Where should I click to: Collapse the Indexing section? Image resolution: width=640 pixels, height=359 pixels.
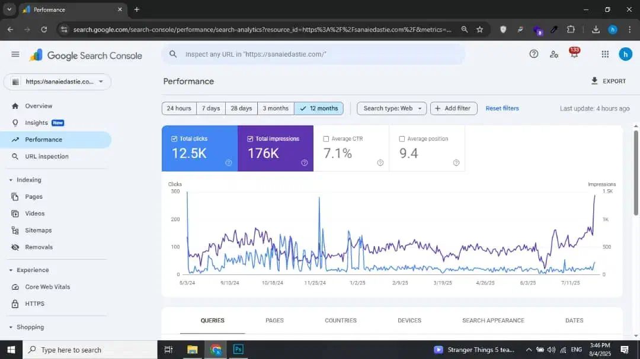pyautogui.click(x=11, y=180)
